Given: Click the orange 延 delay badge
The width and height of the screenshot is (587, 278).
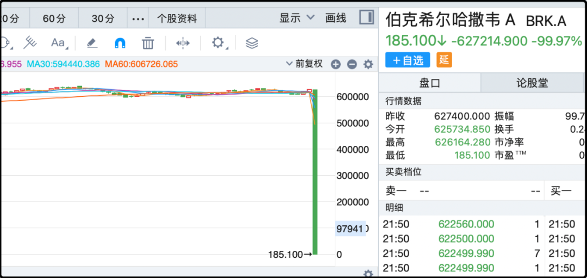Looking at the screenshot, I should click(x=444, y=60).
